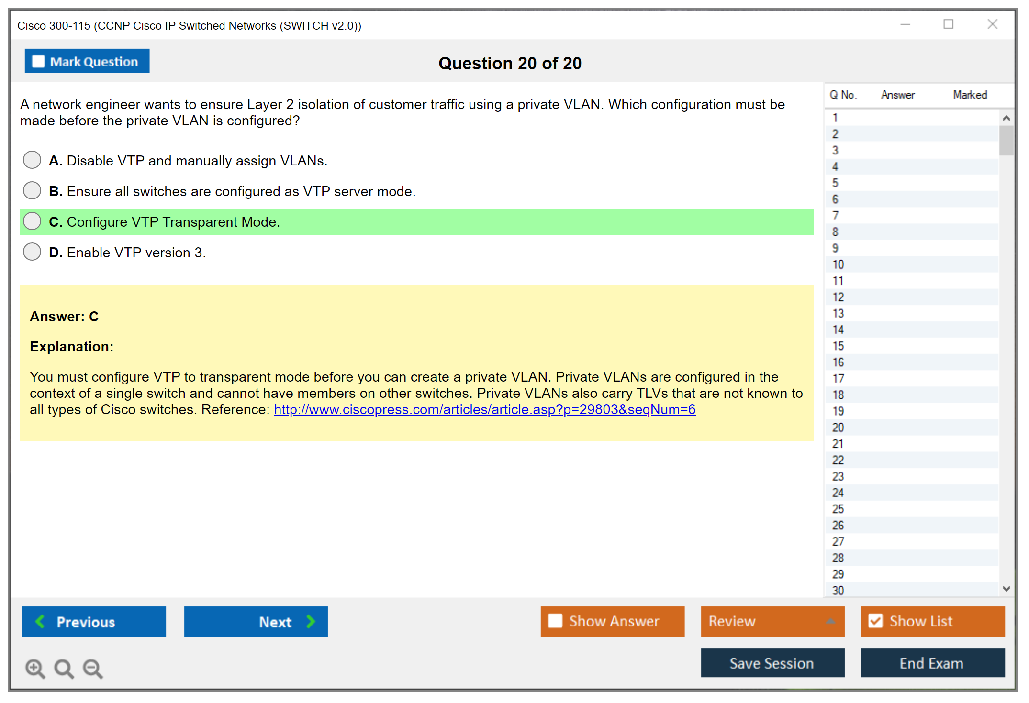The image size is (1029, 703).
Task: Uncheck the Show List checkbox
Action: [x=875, y=621]
